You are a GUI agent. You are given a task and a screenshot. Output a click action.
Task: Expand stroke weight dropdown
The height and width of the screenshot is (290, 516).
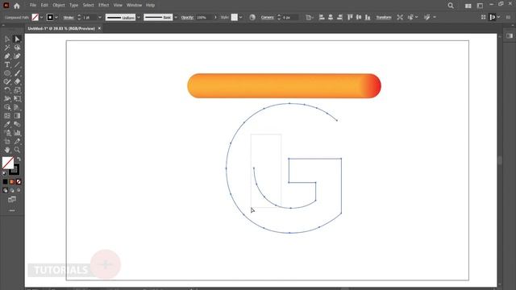point(100,18)
